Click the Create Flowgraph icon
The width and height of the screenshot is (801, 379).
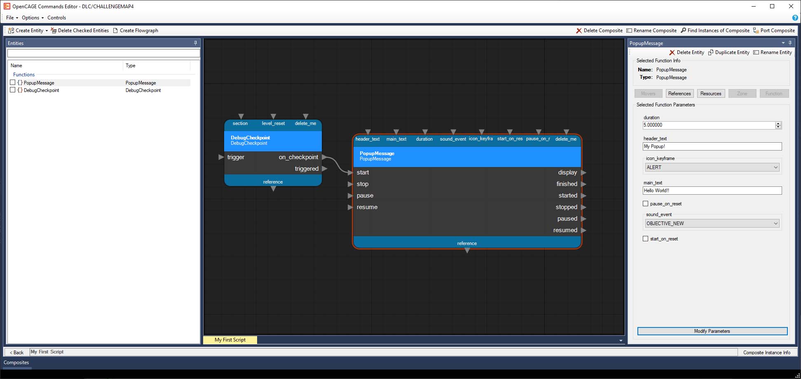(x=115, y=31)
